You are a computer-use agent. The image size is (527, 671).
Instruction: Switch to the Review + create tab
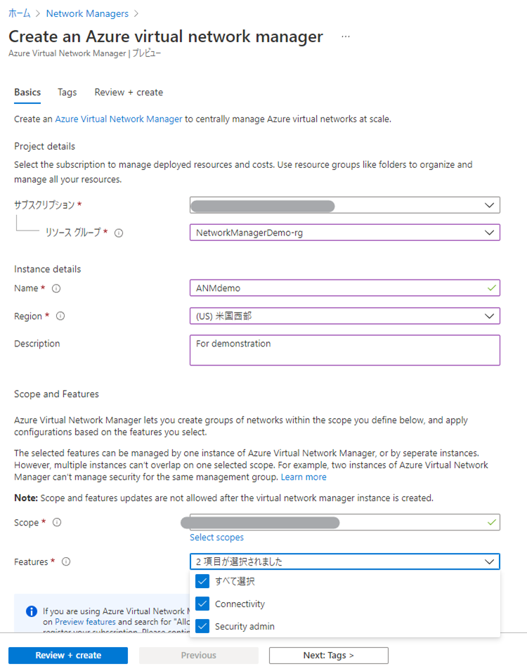(129, 92)
